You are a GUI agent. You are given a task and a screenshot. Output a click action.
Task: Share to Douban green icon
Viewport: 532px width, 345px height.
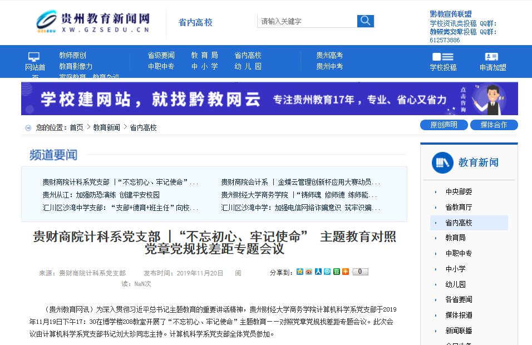click(x=336, y=272)
